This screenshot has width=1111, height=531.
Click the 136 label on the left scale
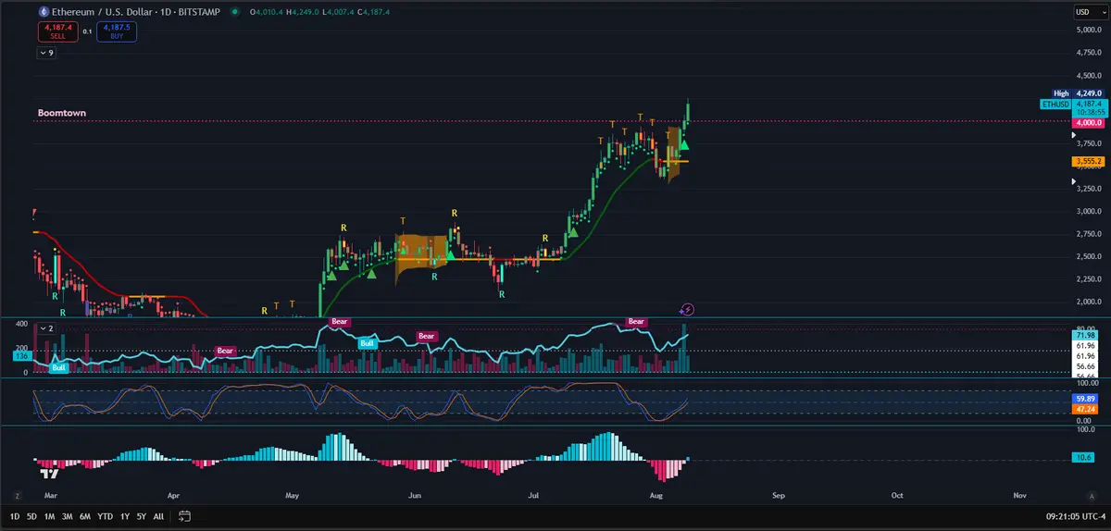(x=20, y=355)
